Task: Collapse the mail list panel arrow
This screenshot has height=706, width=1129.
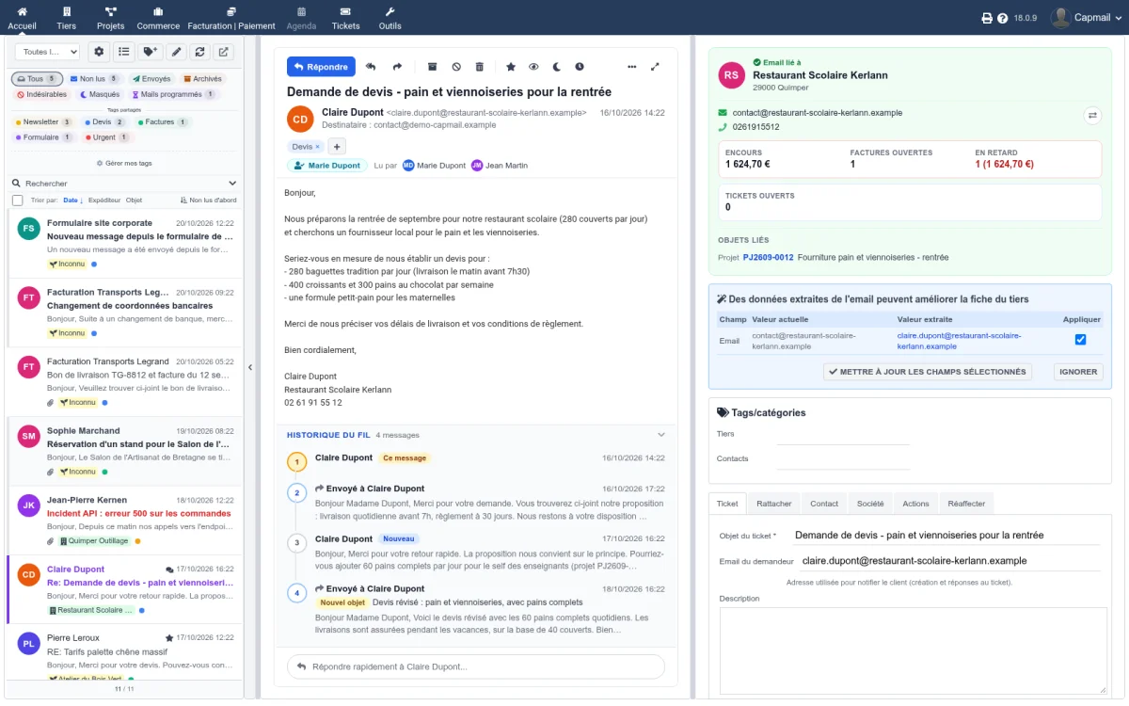Action: [250, 367]
